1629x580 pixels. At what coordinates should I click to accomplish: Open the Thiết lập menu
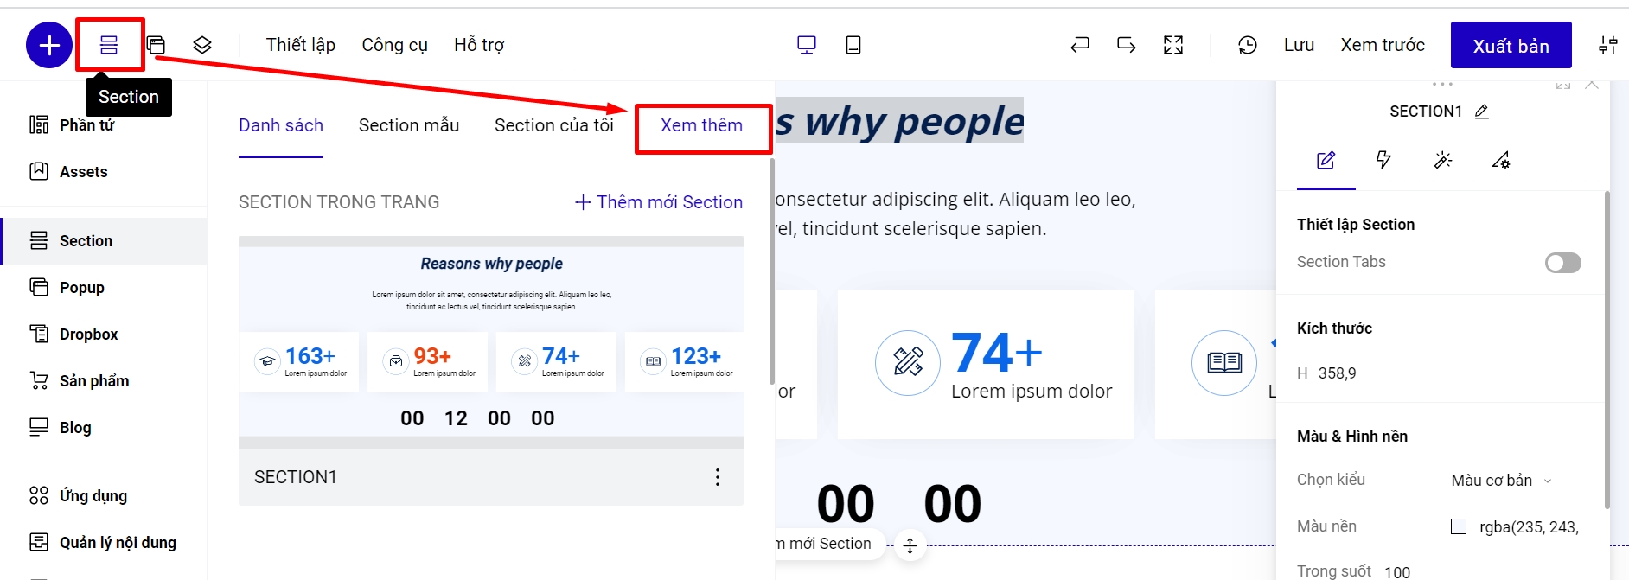click(x=300, y=45)
